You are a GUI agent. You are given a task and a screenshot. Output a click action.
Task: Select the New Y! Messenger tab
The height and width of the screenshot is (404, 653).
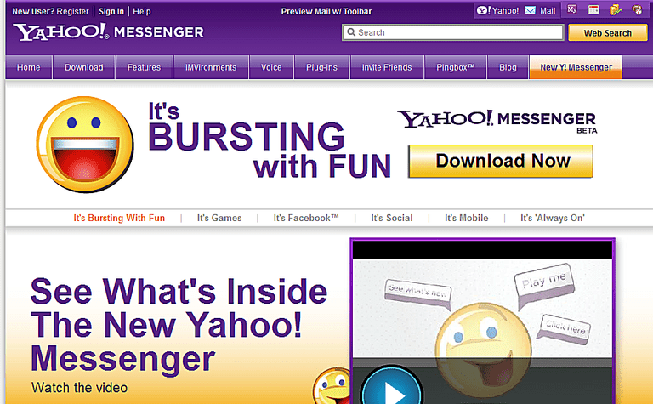(x=576, y=67)
